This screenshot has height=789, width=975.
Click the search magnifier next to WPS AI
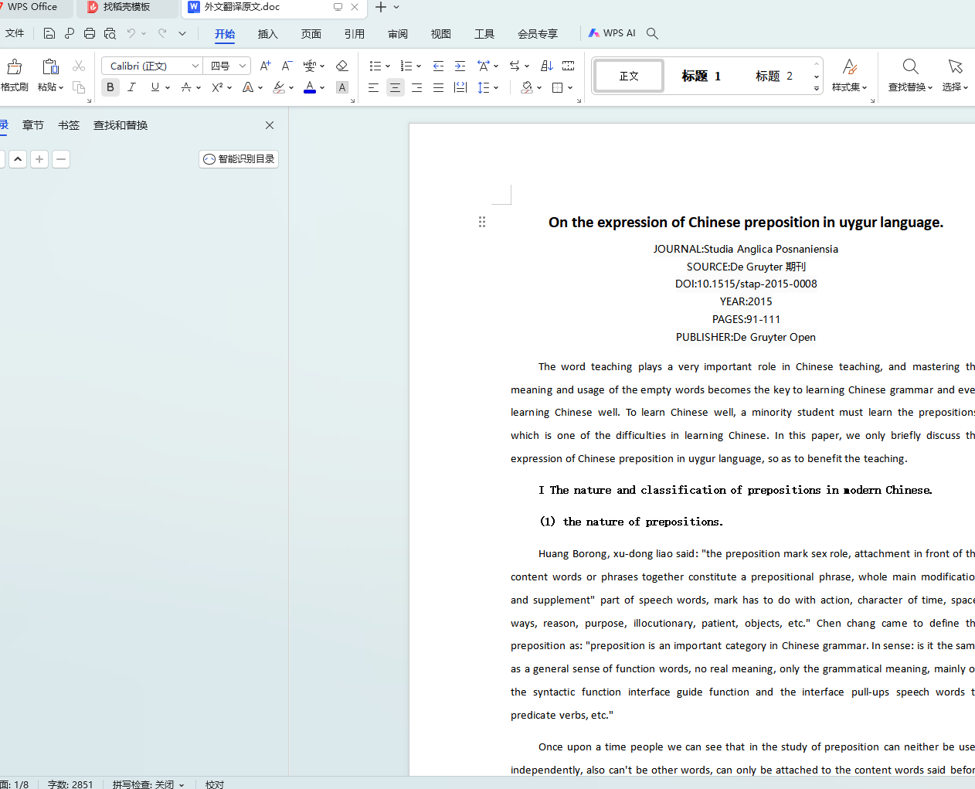point(652,33)
